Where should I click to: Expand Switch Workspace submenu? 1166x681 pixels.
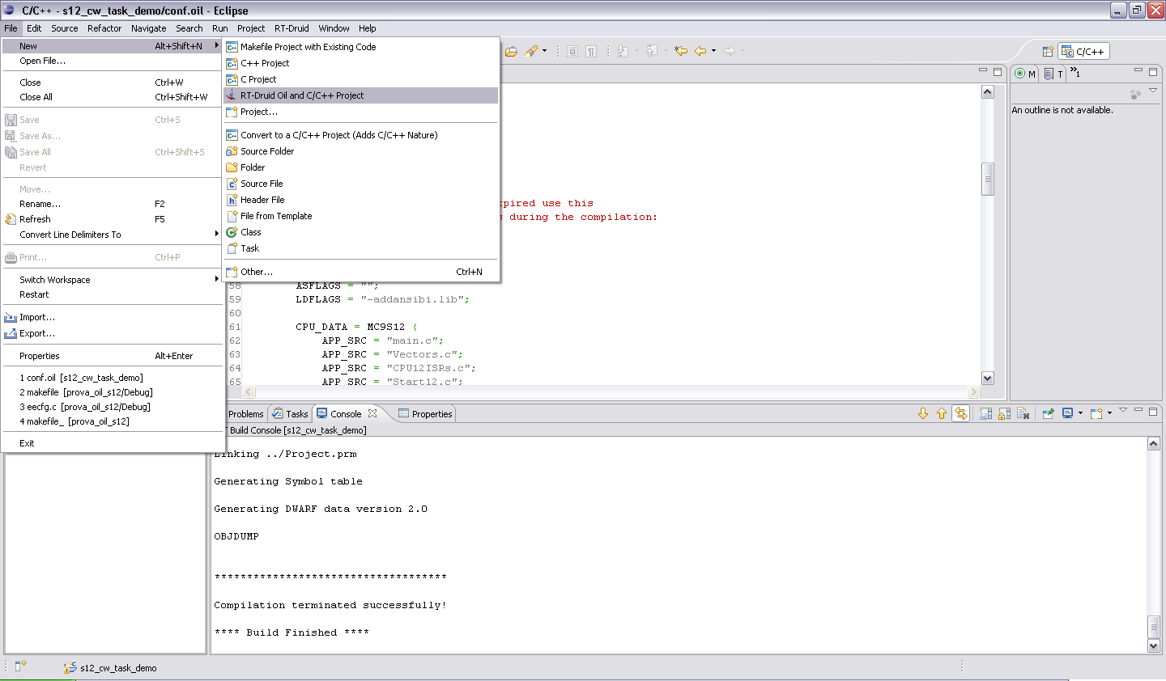pos(113,280)
